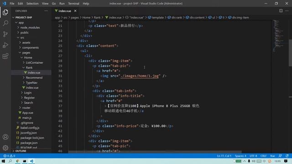Open Run and Debug view
The width and height of the screenshot is (292, 164).
tap(5, 45)
